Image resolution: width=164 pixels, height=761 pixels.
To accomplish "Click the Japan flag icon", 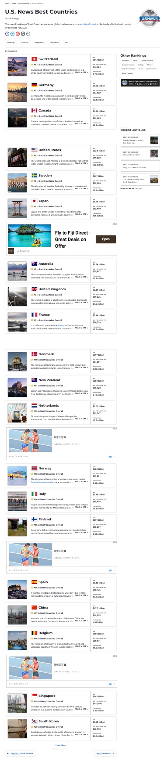I will 34,201.
